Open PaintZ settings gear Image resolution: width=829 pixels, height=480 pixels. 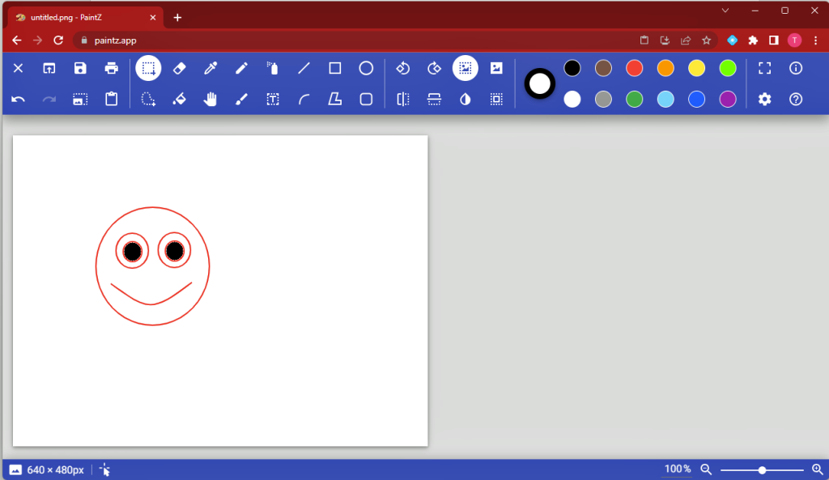[x=764, y=99]
